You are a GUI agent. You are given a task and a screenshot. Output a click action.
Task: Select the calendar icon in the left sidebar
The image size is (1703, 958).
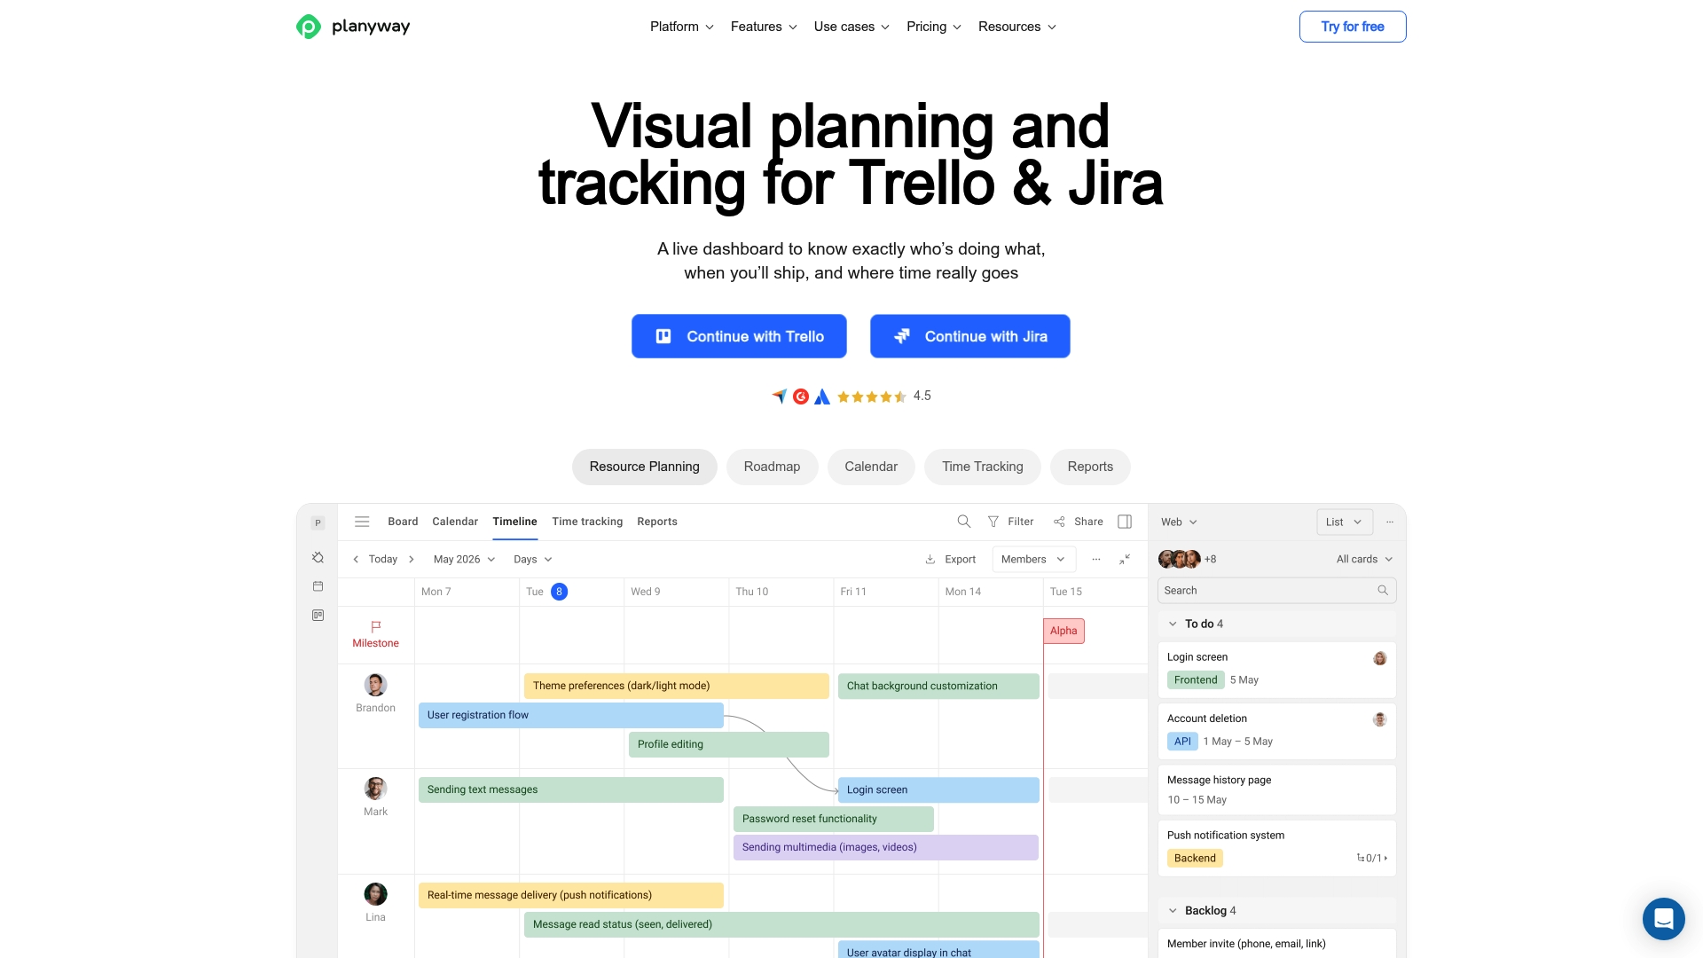pyautogui.click(x=318, y=585)
